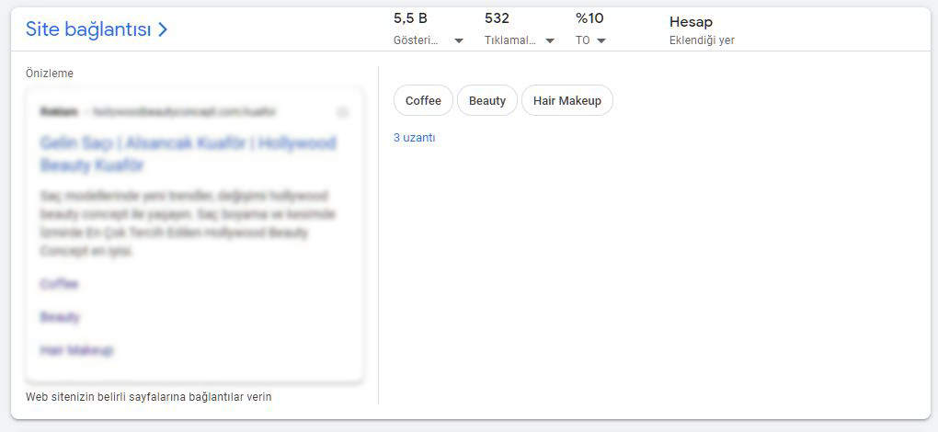Click the blurred Coffee link in ad preview
The image size is (938, 432).
click(59, 284)
